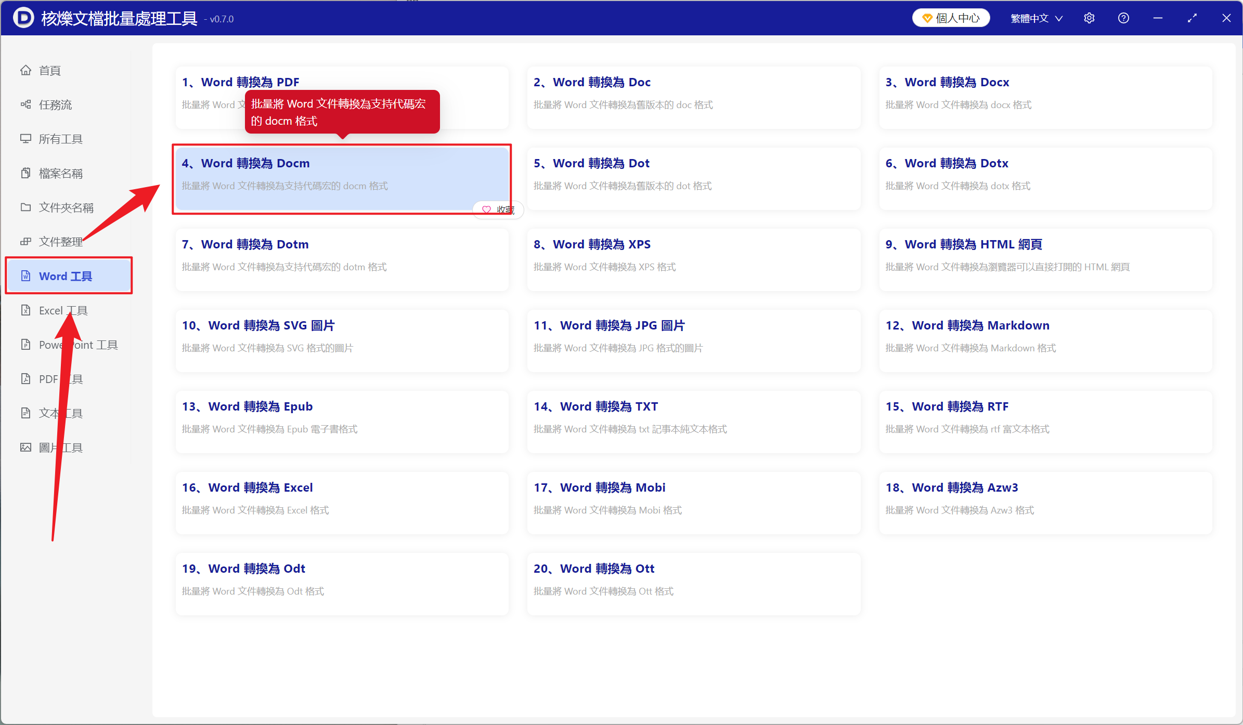The image size is (1243, 725).
Task: Open Word 轉換為 Markdown card
Action: [x=1045, y=340]
